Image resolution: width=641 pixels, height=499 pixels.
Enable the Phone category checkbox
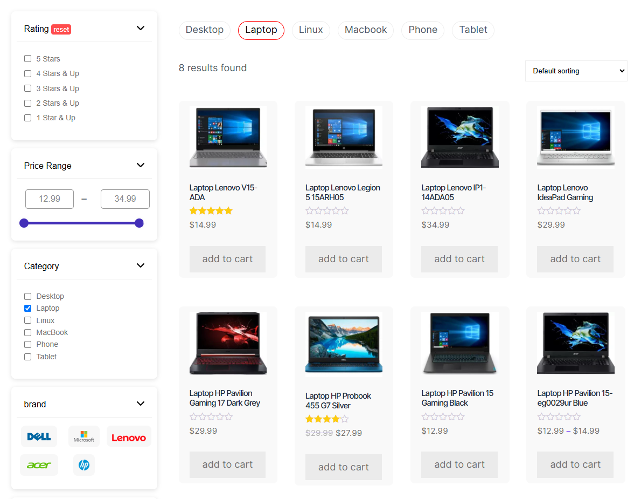click(28, 345)
